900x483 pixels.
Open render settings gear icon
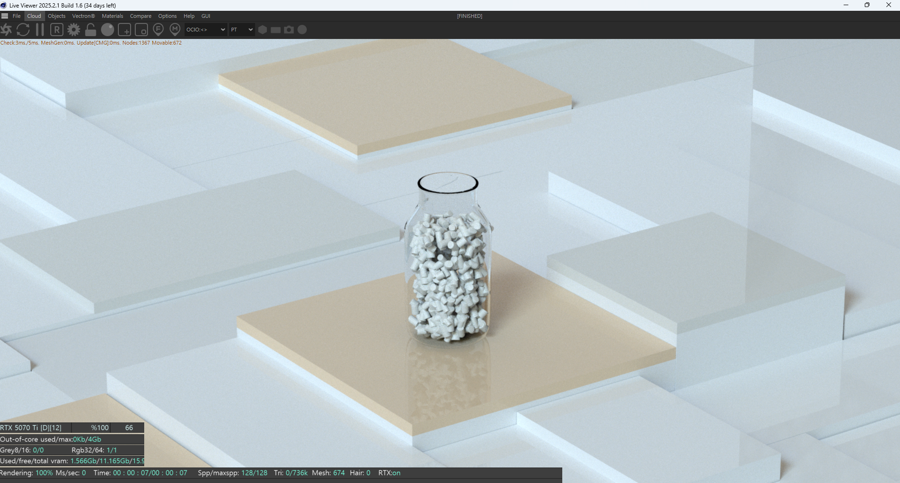74,30
